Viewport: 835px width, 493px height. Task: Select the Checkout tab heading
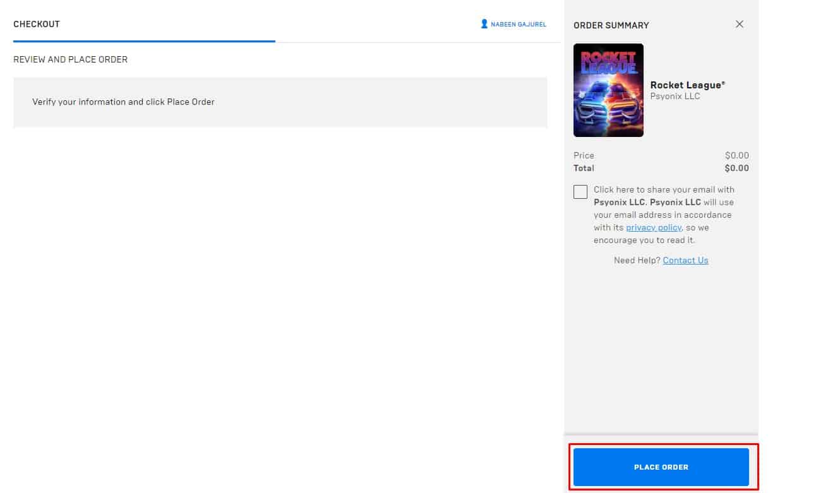(x=37, y=24)
